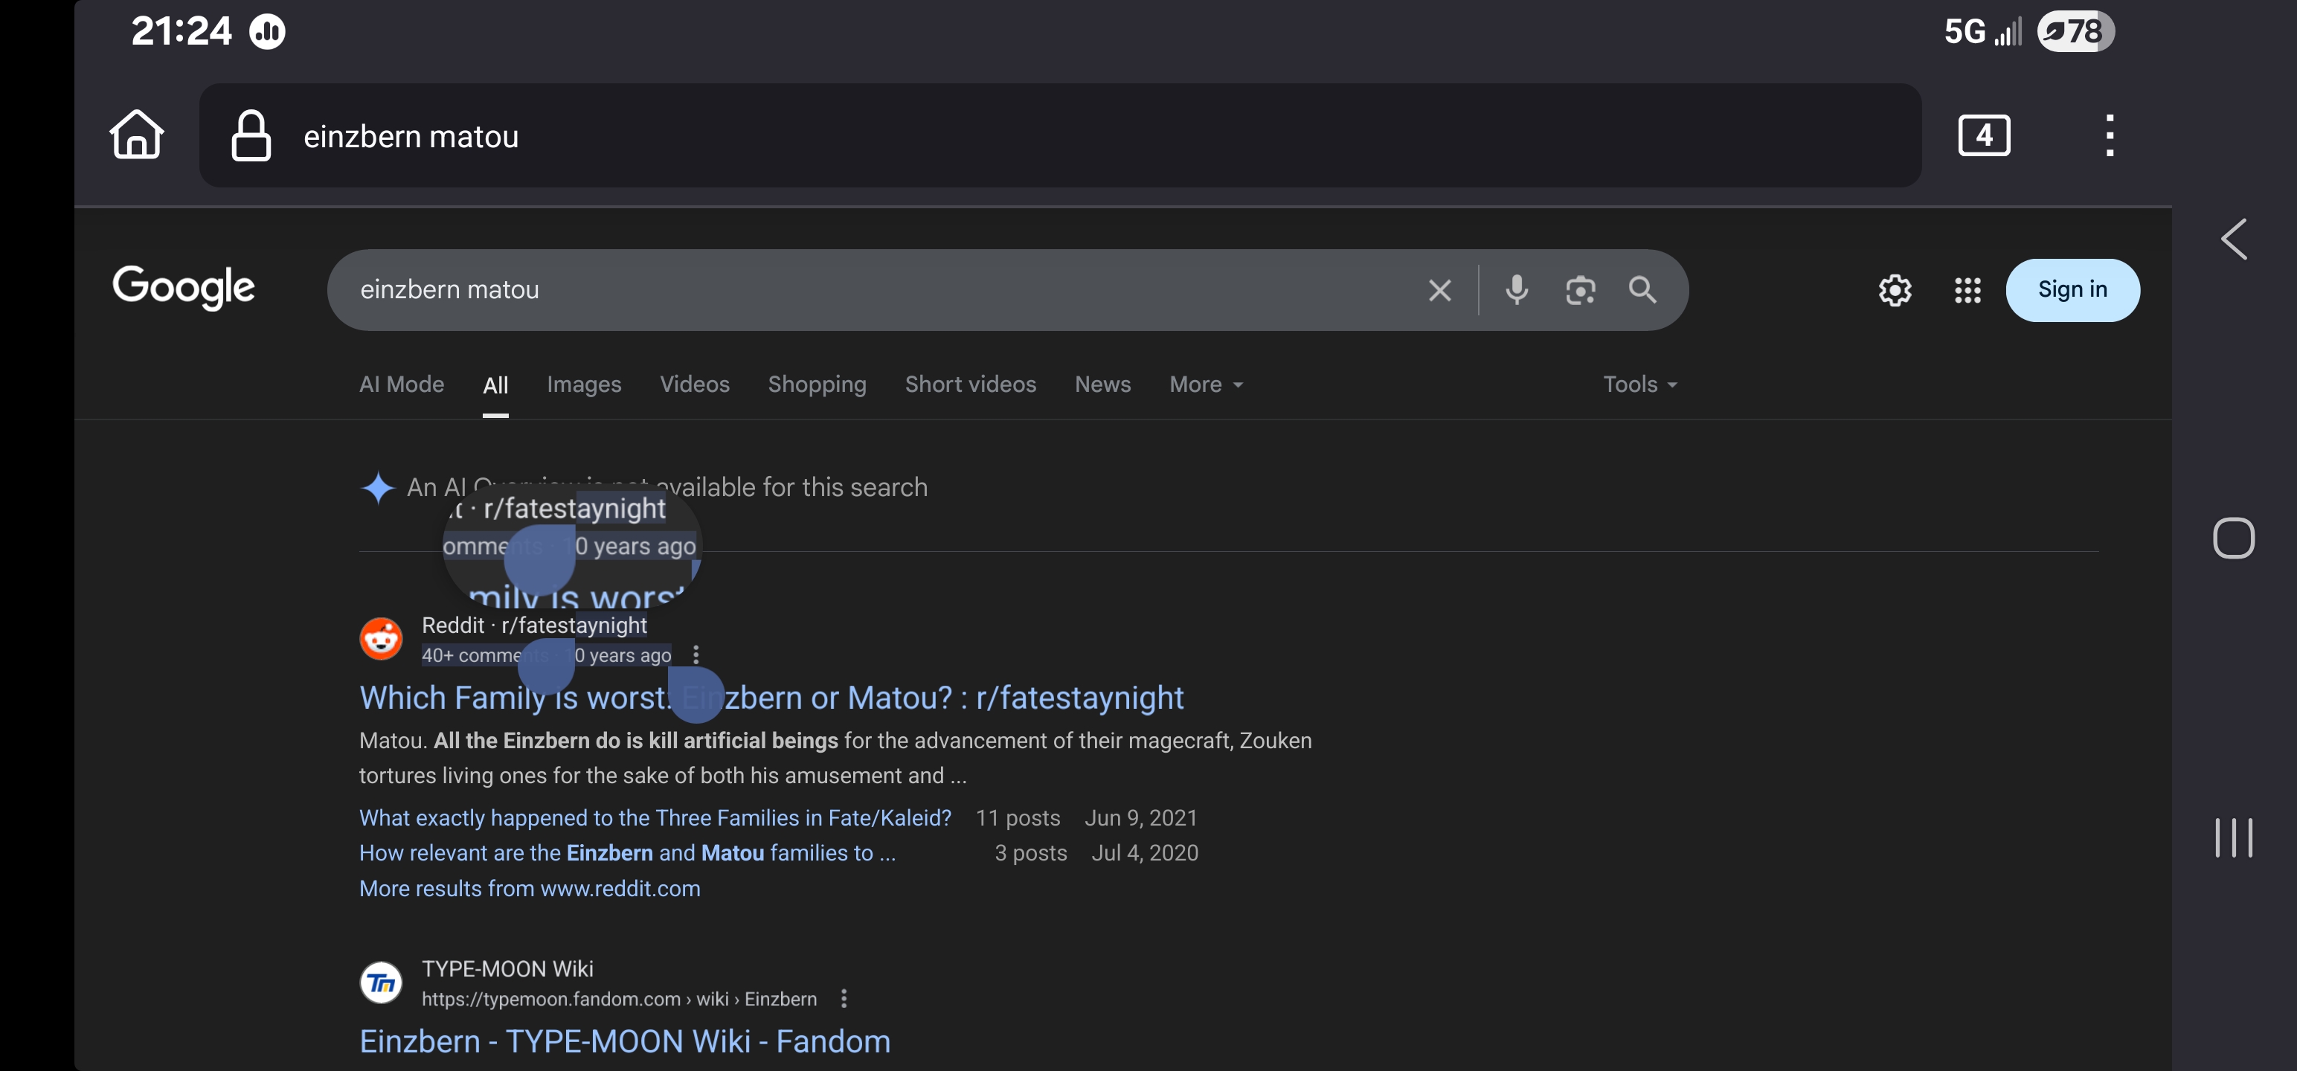
Task: Open the tab switcher showing 4 tabs
Action: click(1984, 135)
